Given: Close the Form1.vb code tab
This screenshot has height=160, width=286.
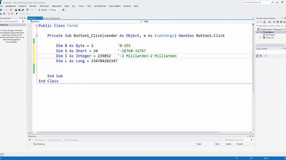Looking at the screenshot, I should coord(42,18).
